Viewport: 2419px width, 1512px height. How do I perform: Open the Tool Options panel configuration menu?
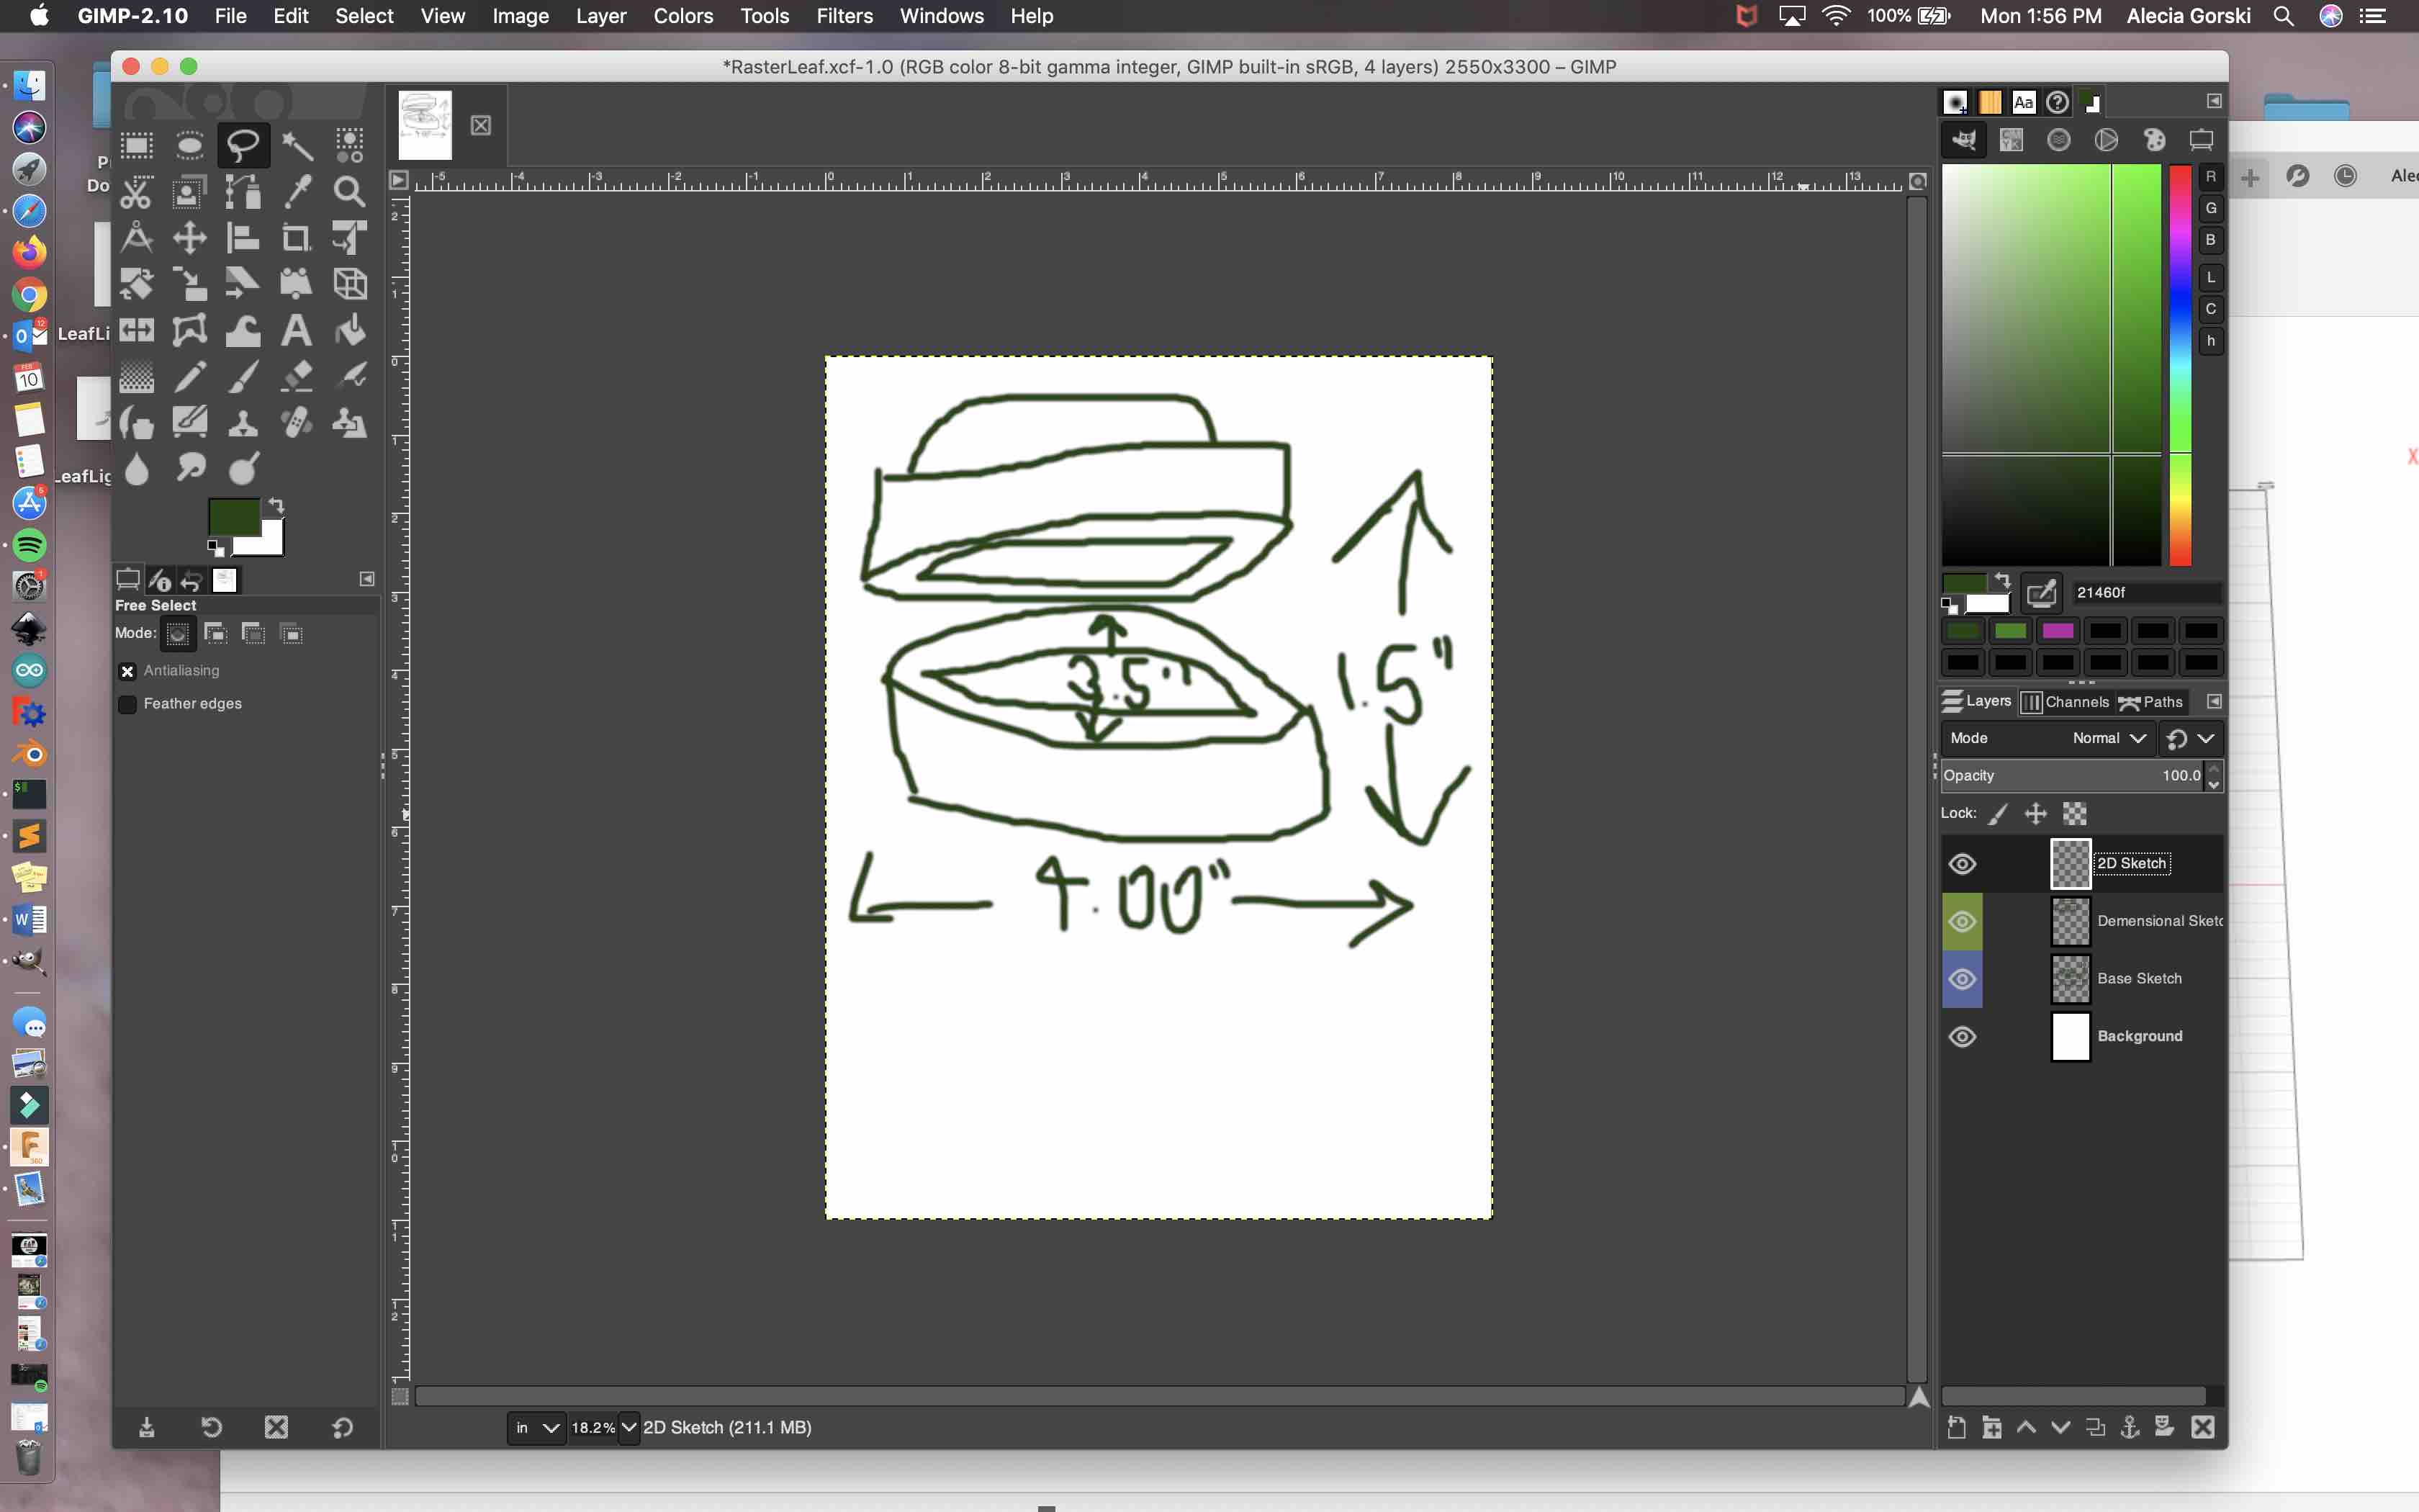click(x=367, y=579)
